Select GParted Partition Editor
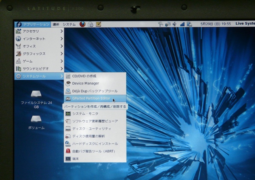 click(91, 98)
